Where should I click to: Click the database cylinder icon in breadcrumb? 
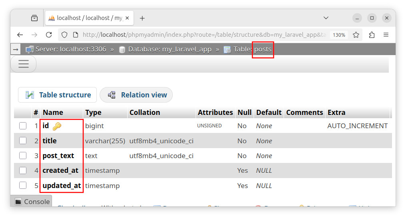[122, 50]
